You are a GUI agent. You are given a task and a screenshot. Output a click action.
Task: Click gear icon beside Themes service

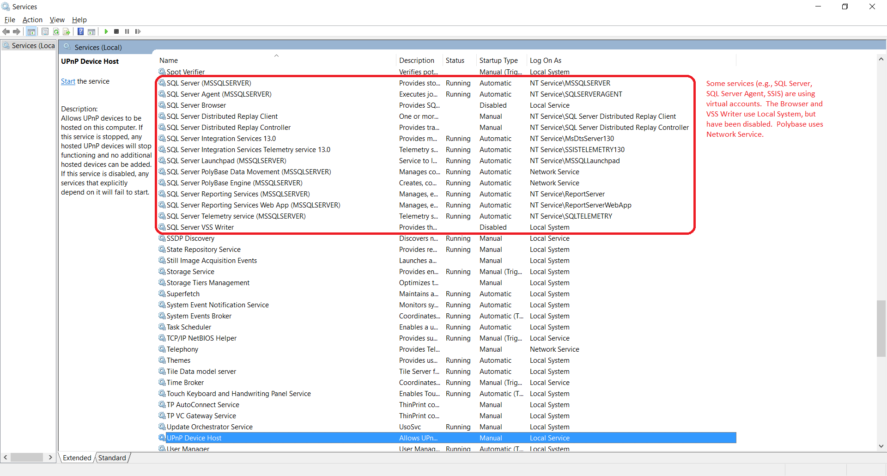coord(162,360)
